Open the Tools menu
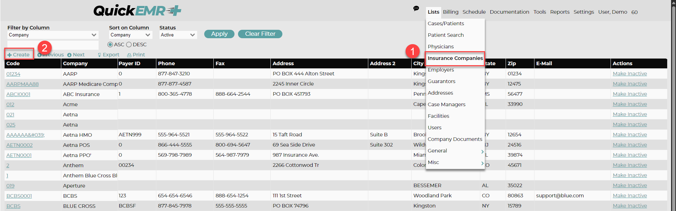 click(539, 12)
